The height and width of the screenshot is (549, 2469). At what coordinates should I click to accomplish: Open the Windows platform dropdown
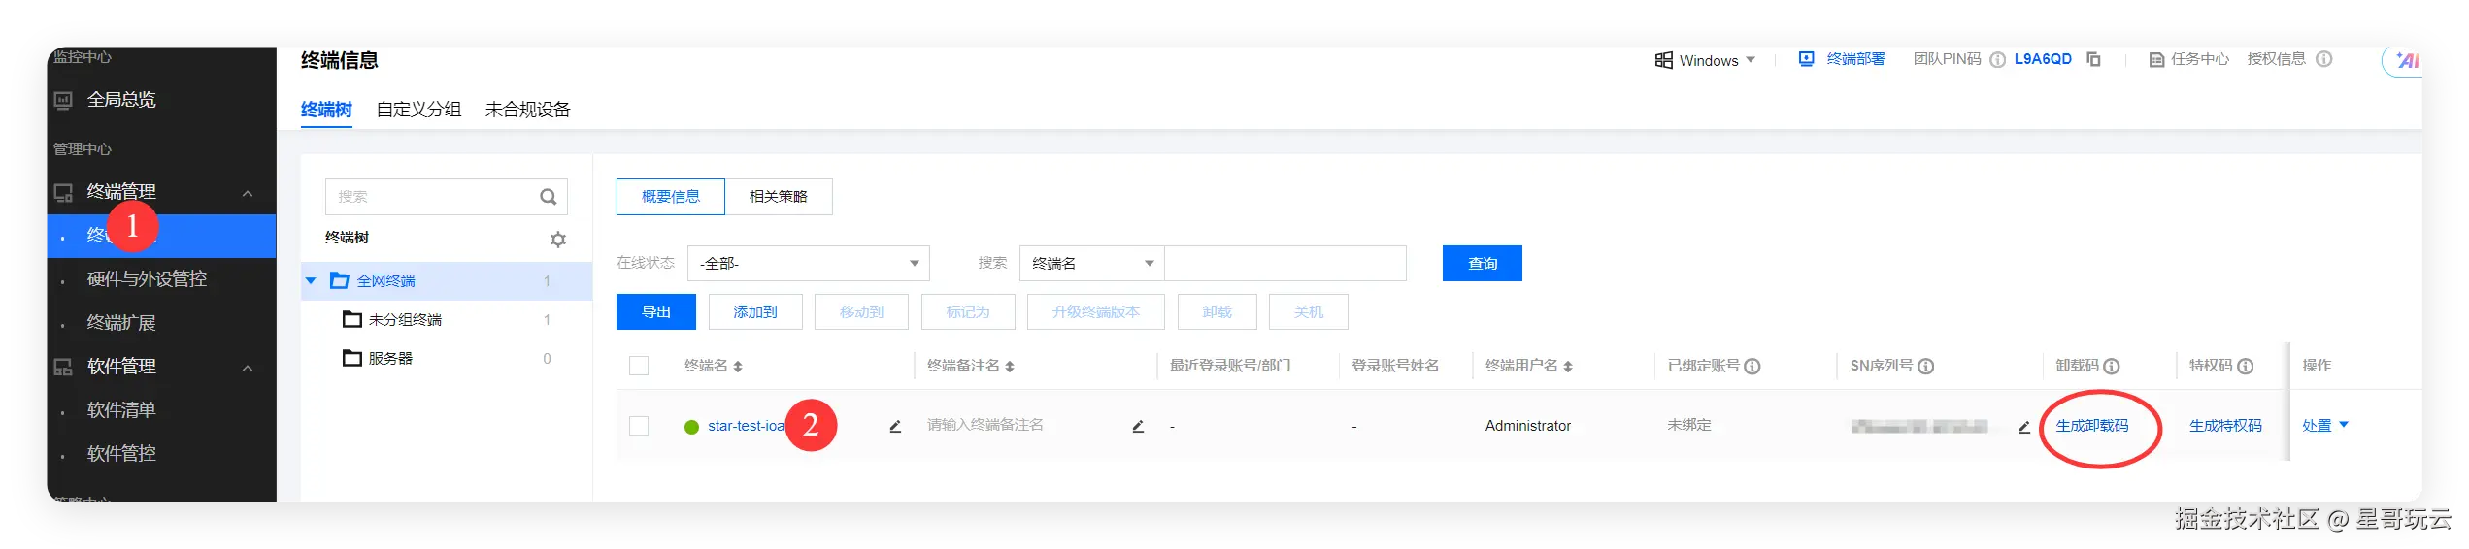point(1706,60)
